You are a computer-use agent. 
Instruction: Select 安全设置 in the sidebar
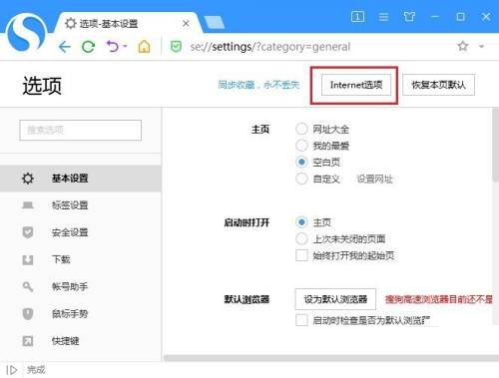click(81, 232)
